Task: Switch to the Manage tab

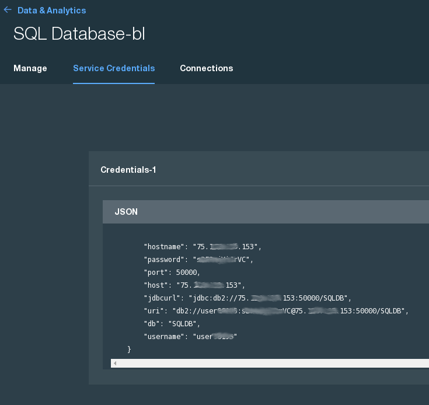Action: [x=30, y=68]
